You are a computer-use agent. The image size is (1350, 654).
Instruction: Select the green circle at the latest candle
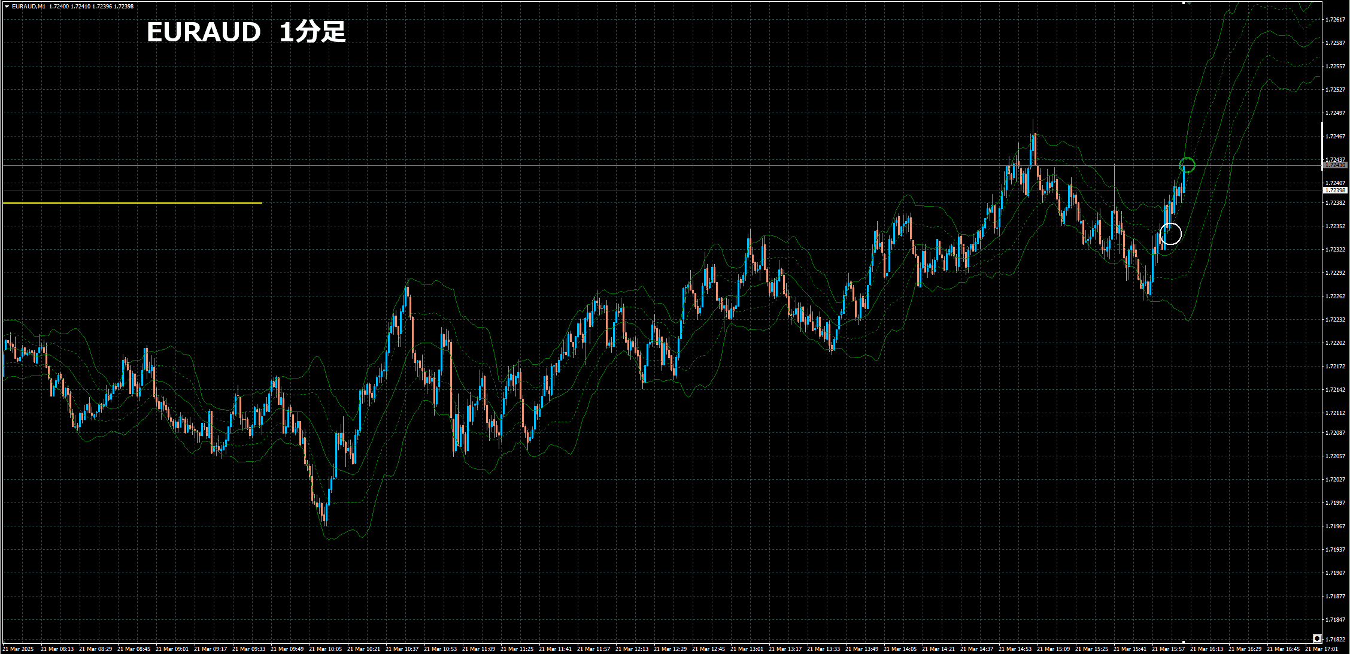1187,165
